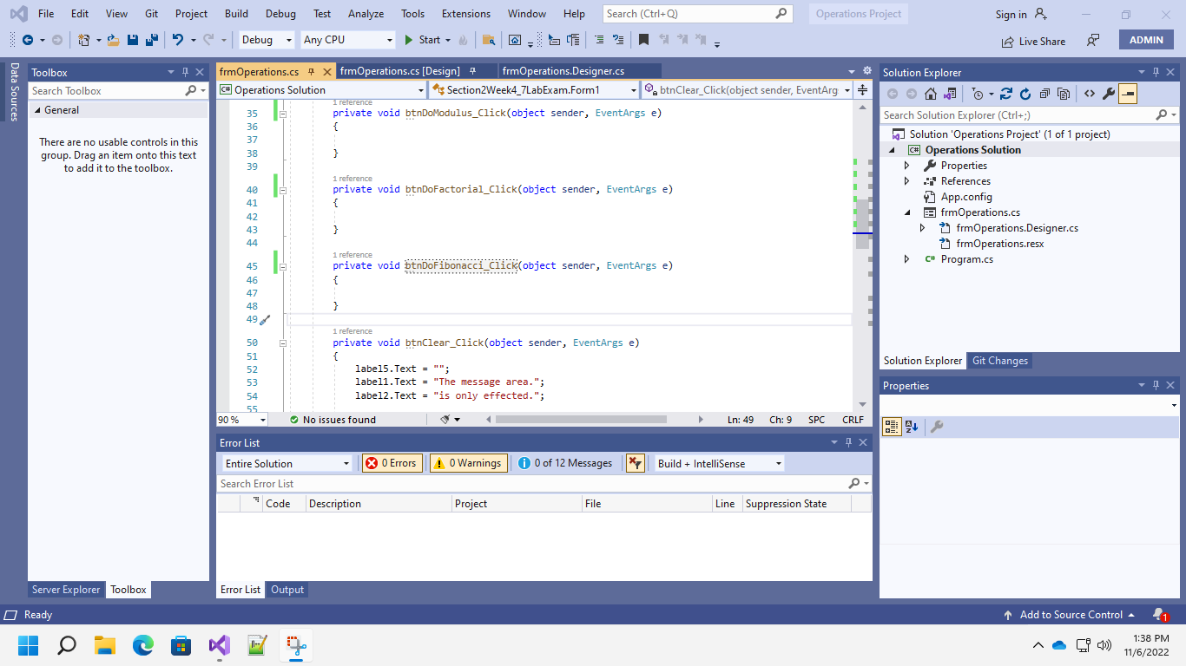The height and width of the screenshot is (666, 1186).
Task: Click the editor horizontal scrollbar thumb
Action: 580,420
